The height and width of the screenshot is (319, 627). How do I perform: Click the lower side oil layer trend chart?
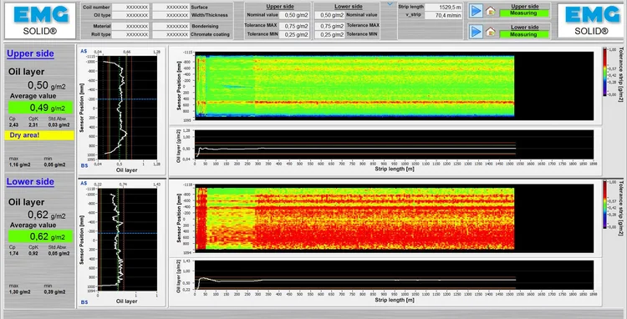394,276
